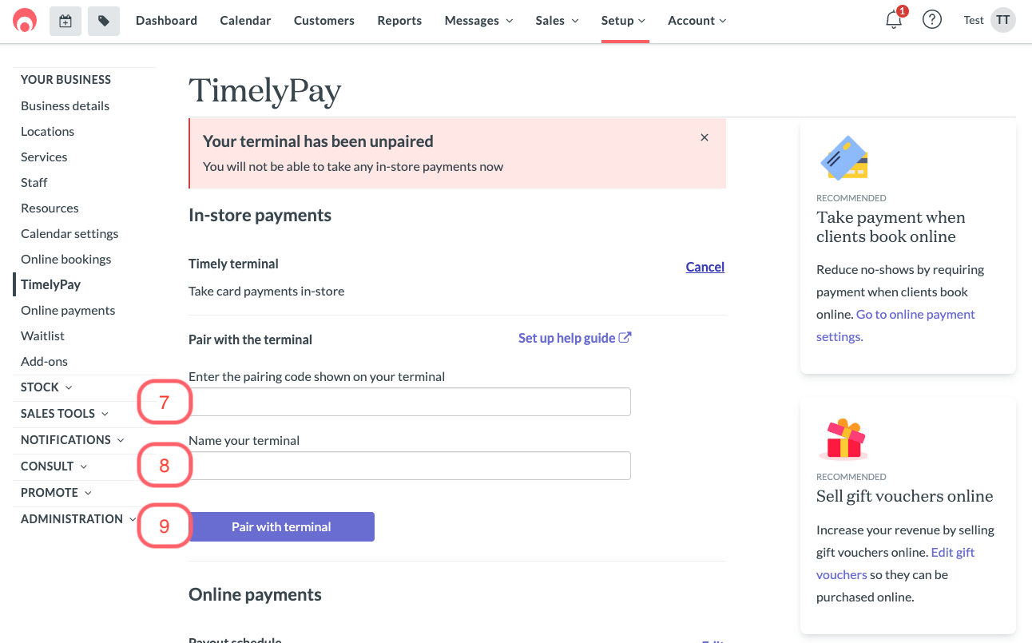Click the help question mark icon
The width and height of the screenshot is (1032, 643).
[x=931, y=21]
